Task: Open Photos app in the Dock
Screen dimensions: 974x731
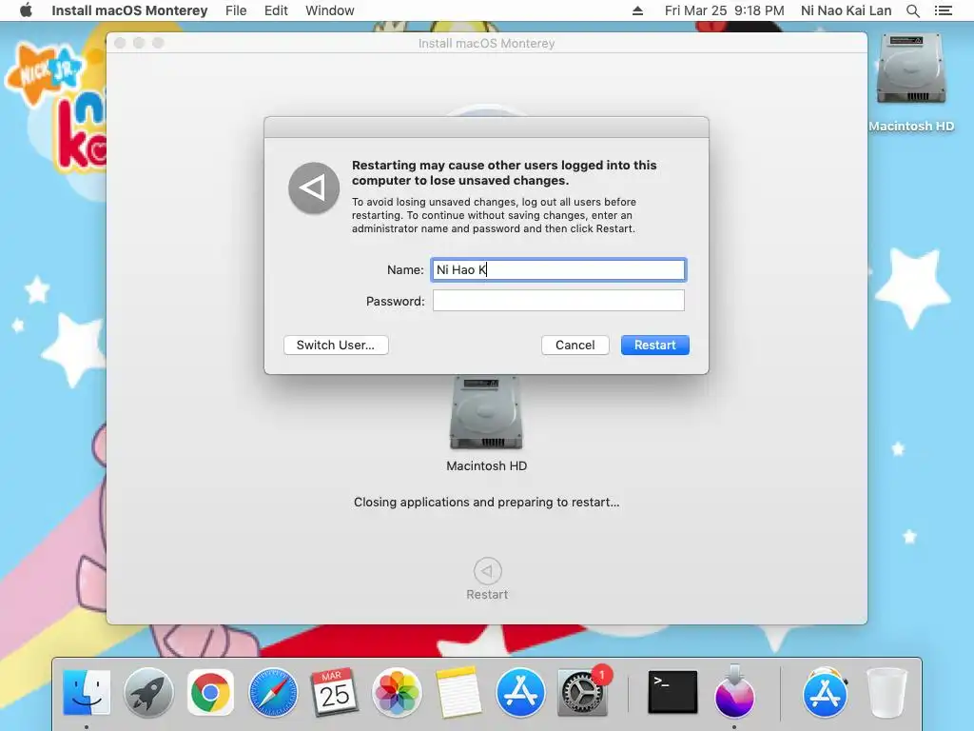Action: click(397, 693)
